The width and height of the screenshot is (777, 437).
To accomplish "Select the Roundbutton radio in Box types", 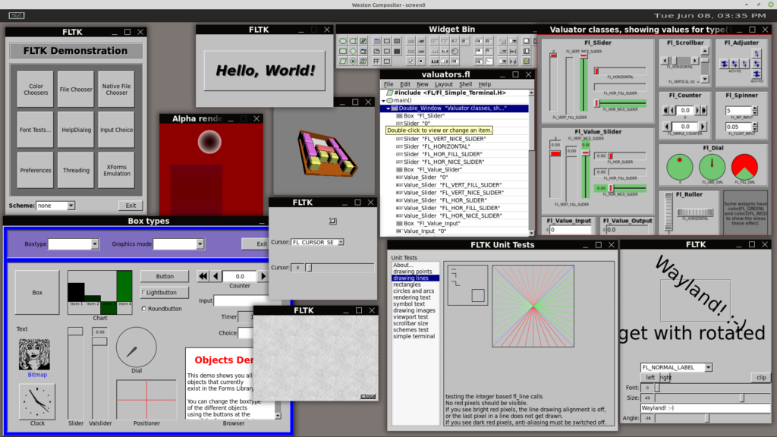I will [x=162, y=309].
